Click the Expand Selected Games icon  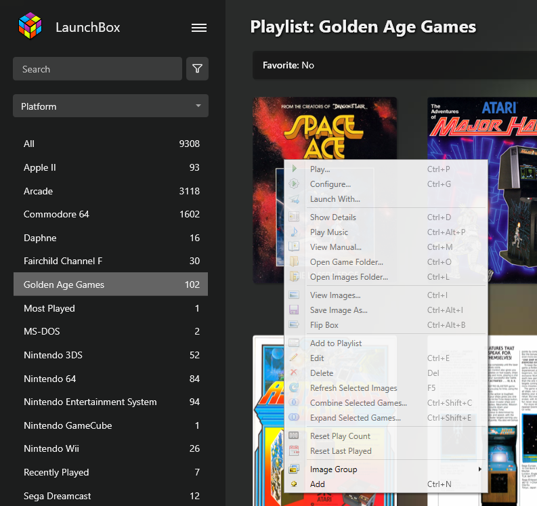tap(294, 417)
